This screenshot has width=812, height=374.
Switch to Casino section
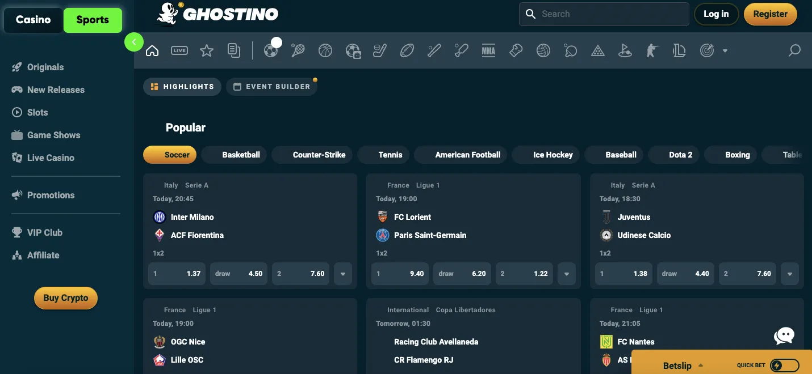33,20
